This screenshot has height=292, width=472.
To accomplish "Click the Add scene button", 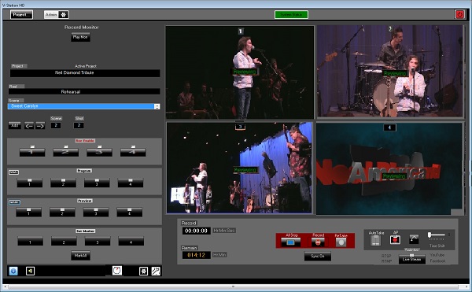I will click(x=15, y=125).
